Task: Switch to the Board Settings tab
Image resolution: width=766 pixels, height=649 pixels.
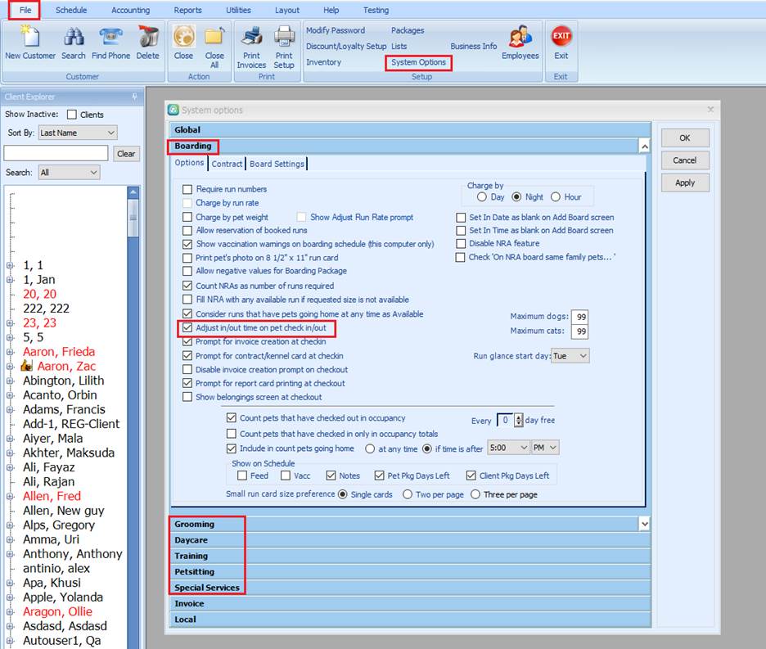Action: point(277,164)
